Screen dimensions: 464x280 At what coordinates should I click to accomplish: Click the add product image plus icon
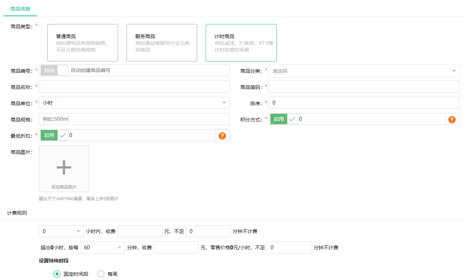click(64, 167)
